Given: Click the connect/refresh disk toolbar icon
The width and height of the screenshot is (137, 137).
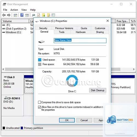Looking at the screenshot, I should click(33, 15).
